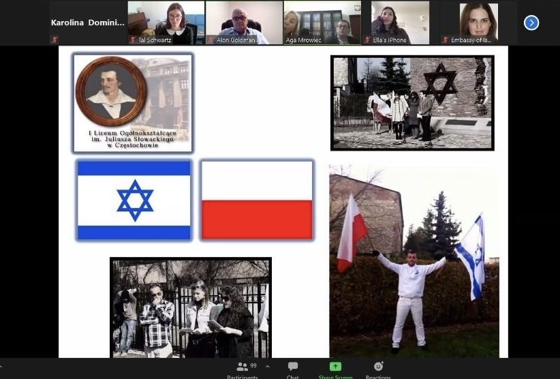Select Aga Mrowiec video thumbnail
The height and width of the screenshot is (379, 560).
(x=322, y=22)
